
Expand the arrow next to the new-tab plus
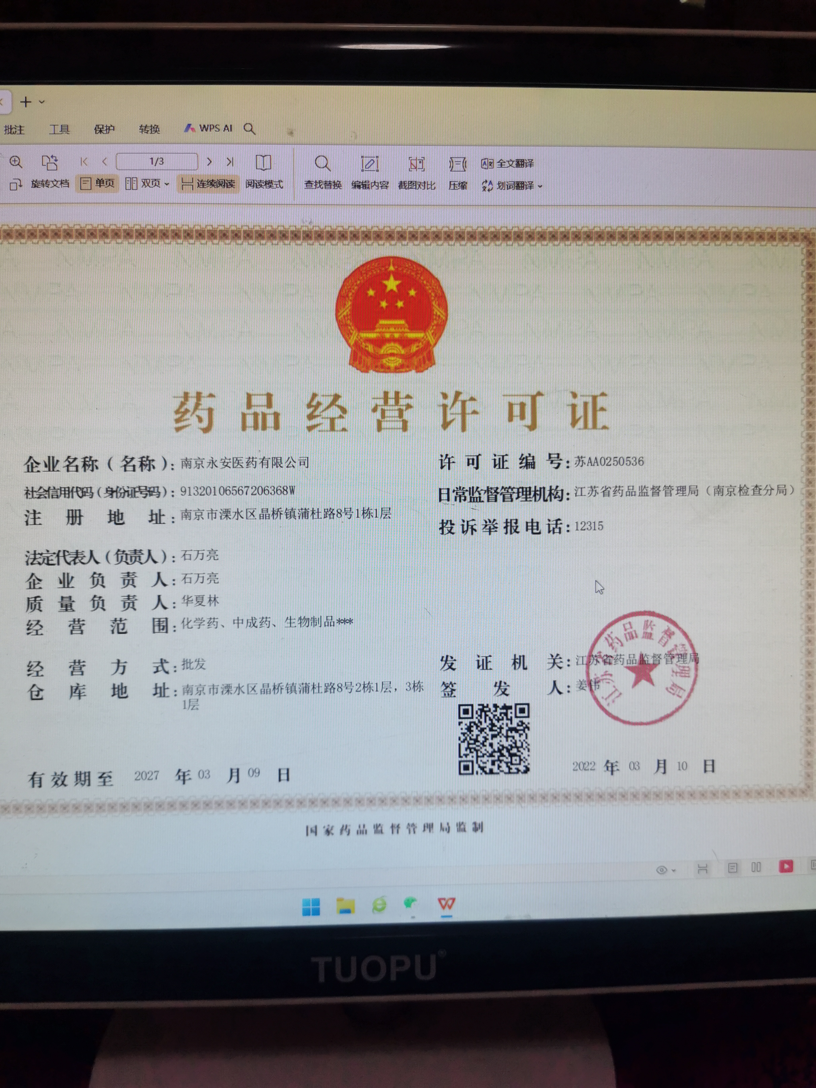42,102
